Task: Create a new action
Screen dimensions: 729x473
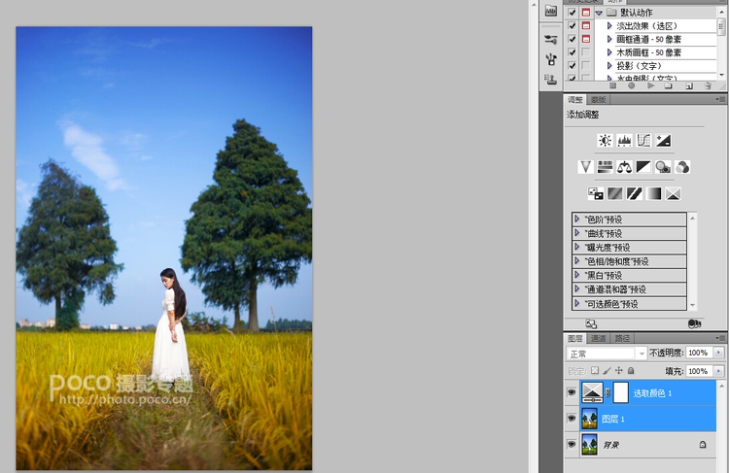Action: [689, 86]
